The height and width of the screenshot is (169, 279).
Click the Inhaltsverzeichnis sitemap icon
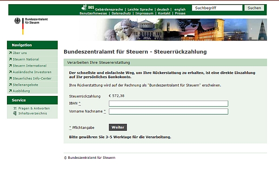tap(15, 113)
